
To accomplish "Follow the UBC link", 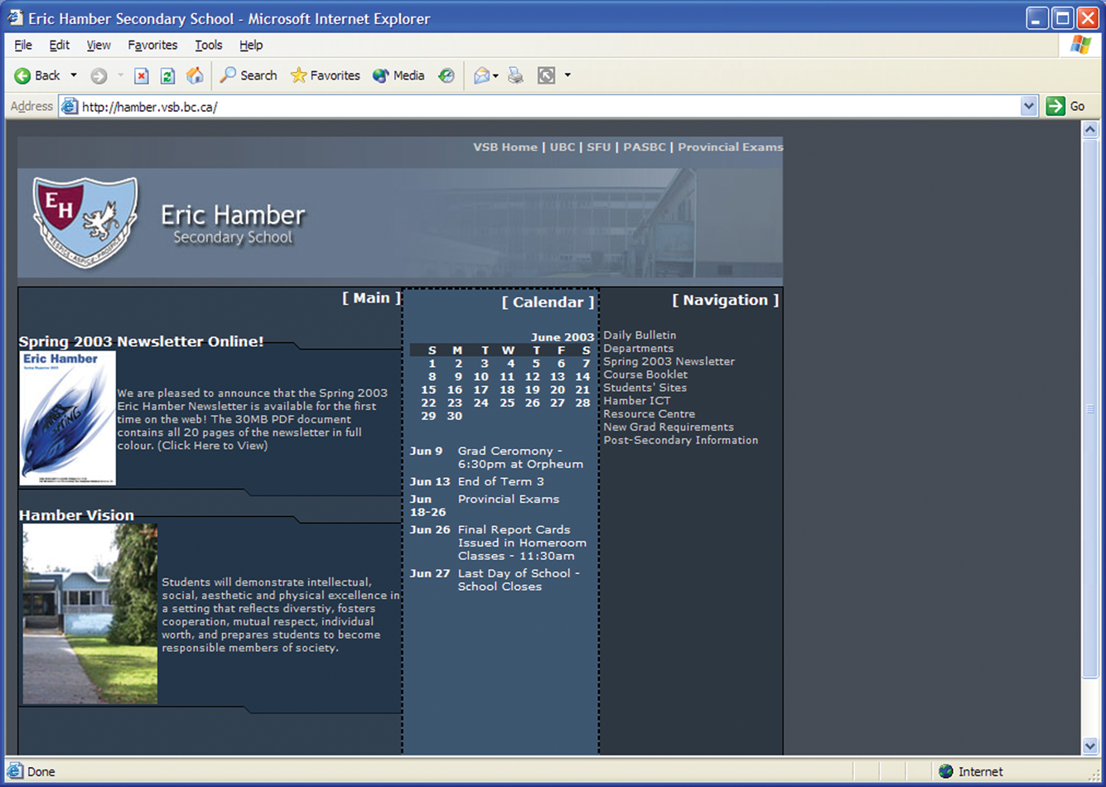I will (563, 147).
